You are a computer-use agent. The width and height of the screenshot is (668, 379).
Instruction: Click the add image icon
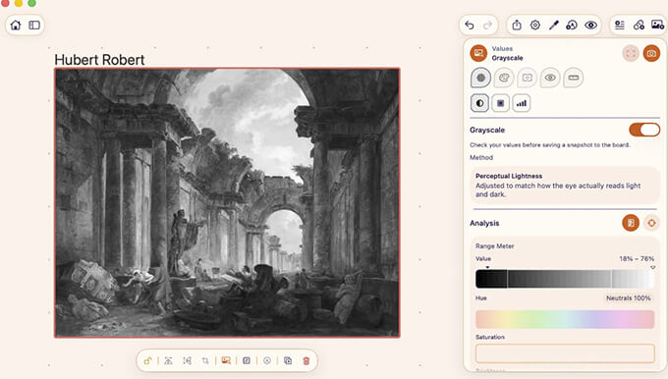point(658,26)
